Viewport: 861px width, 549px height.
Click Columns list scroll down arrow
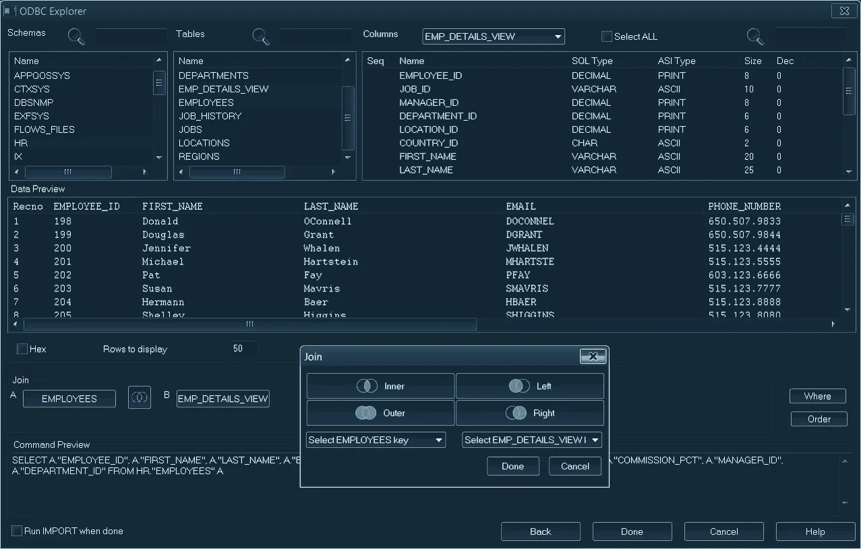click(849, 173)
